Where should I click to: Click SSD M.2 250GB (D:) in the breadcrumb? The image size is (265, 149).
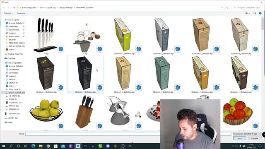coord(48,7)
